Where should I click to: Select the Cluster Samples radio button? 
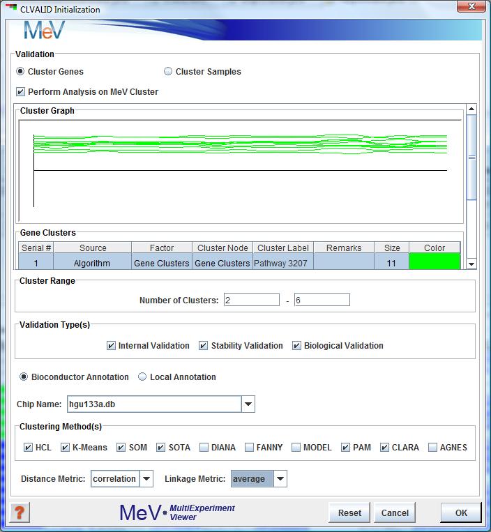(168, 71)
